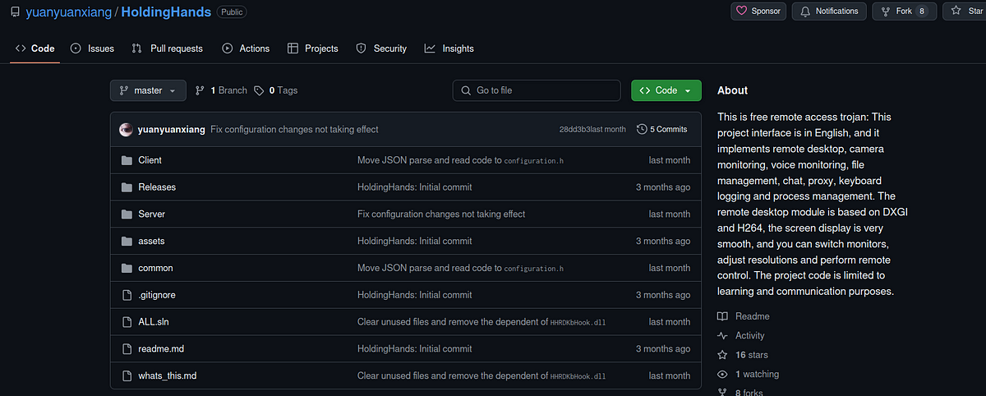
Task: Open the 1 Branch link
Action: (x=221, y=90)
